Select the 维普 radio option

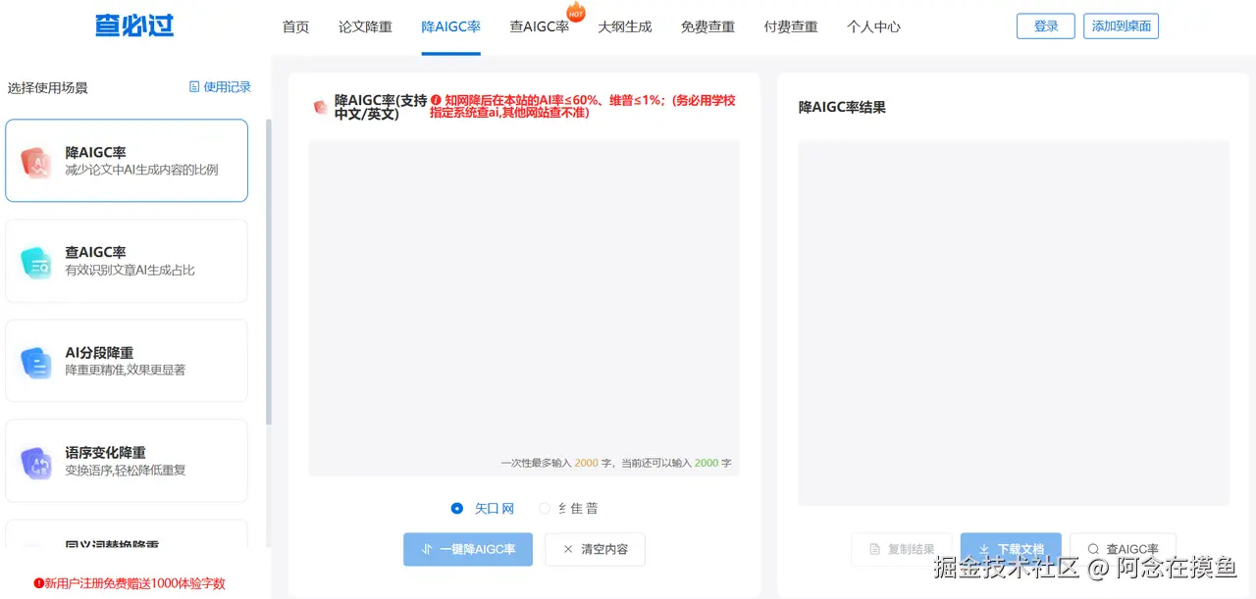click(545, 509)
